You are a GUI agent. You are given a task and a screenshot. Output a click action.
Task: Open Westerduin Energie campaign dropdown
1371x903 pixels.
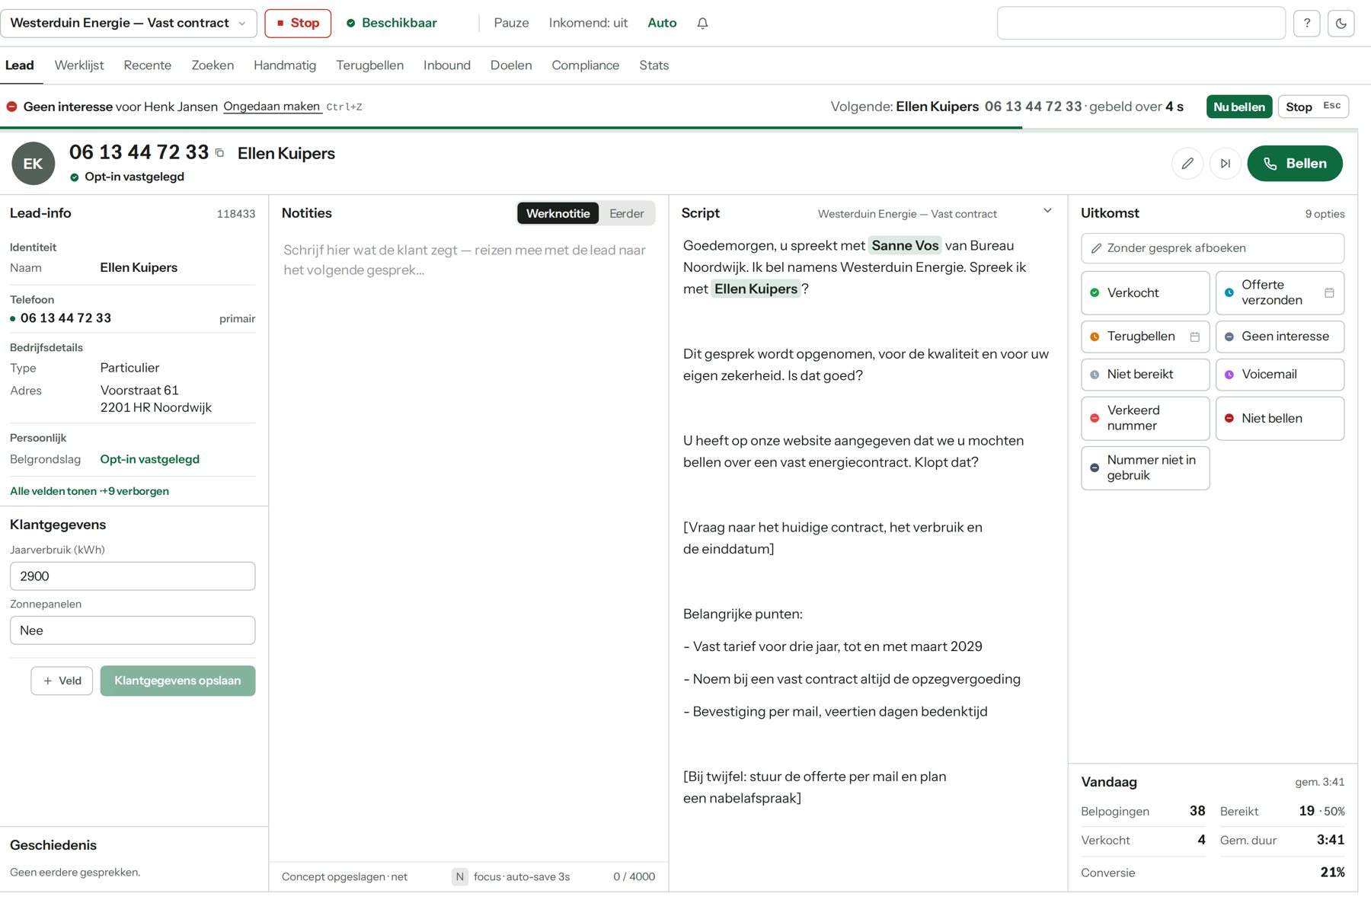point(129,23)
